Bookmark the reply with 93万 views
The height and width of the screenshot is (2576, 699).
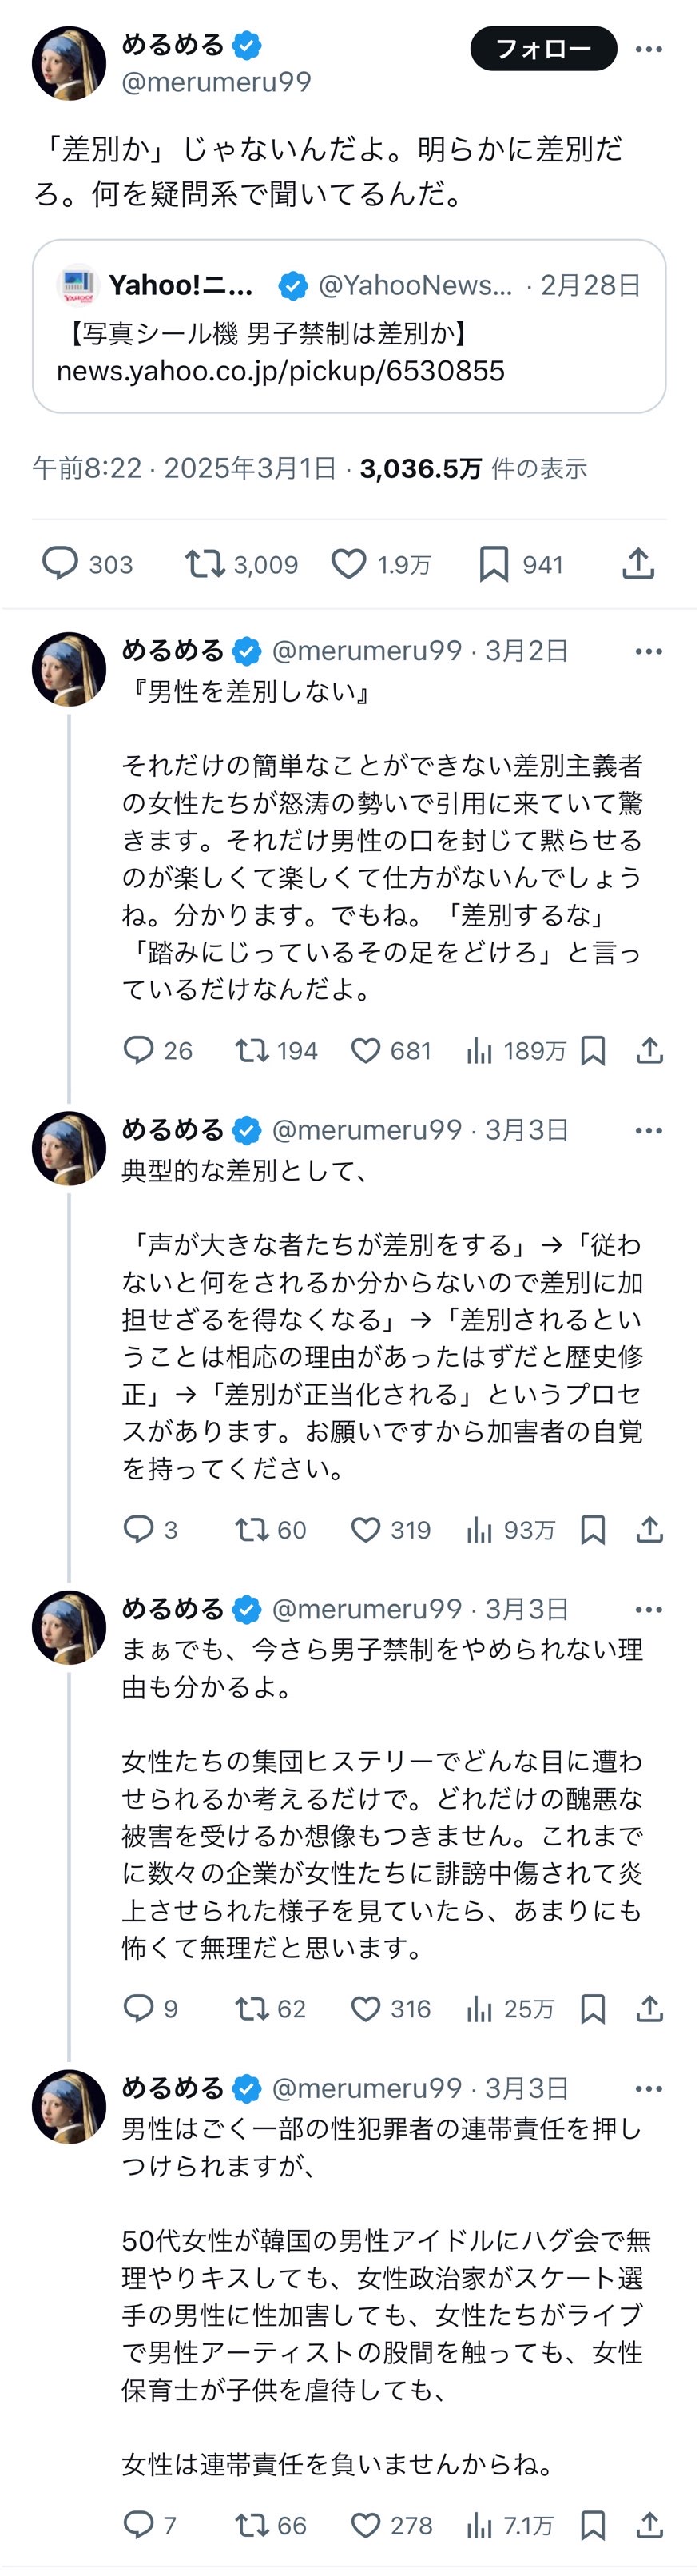593,1529
